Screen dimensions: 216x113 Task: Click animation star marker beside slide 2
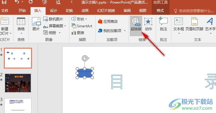click(1, 79)
